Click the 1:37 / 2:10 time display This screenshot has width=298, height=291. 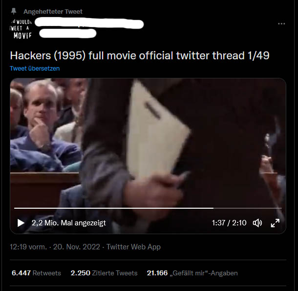(229, 223)
